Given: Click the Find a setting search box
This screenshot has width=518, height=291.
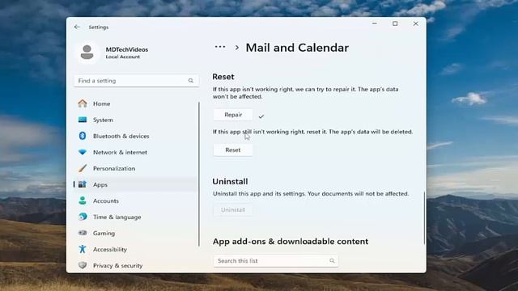Looking at the screenshot, I should [x=137, y=81].
